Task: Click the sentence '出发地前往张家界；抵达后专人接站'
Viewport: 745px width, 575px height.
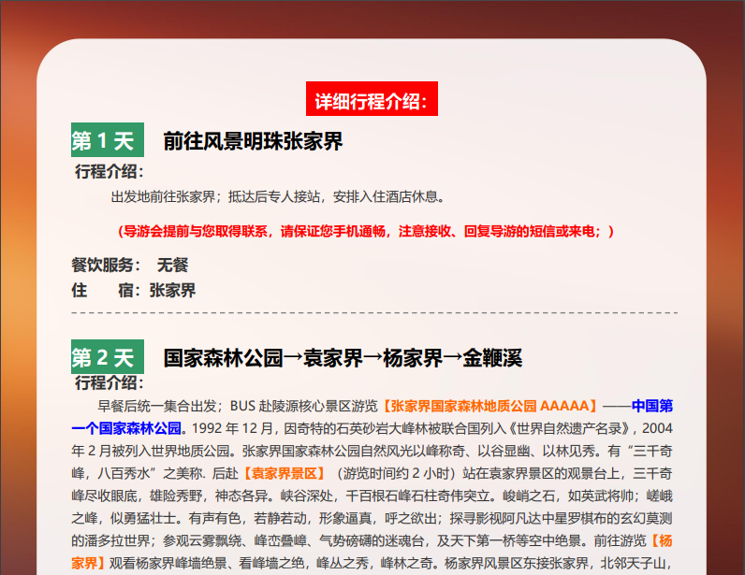Action: click(x=215, y=196)
